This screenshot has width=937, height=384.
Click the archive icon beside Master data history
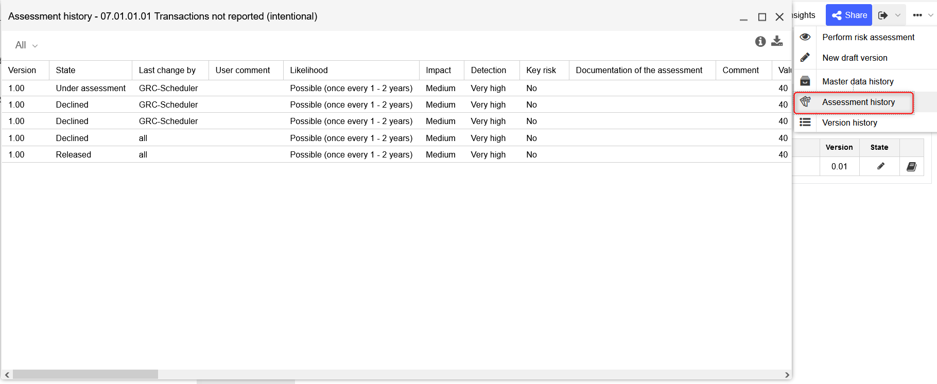coord(805,81)
